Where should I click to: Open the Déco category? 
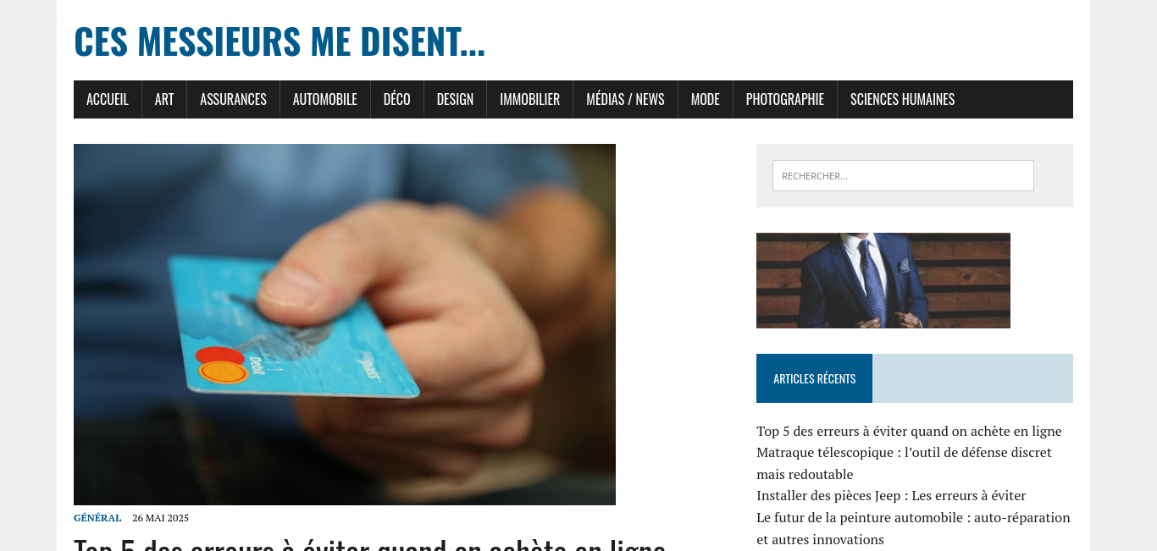point(397,99)
